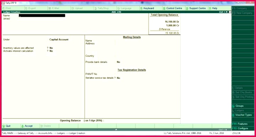The width and height of the screenshot is (256, 137).
Task: Click the Tally.ERP 9 title bar icon
Action: [3, 3]
